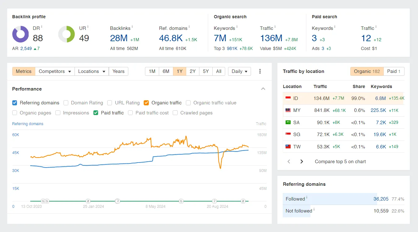The image size is (418, 232).
Task: Open the 36,205 followed domains link
Action: [x=381, y=199]
